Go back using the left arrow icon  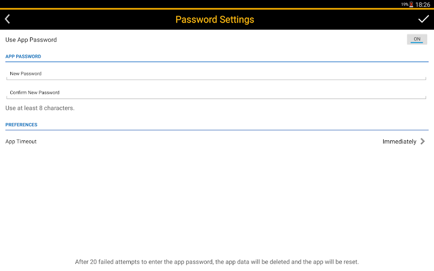tap(7, 19)
